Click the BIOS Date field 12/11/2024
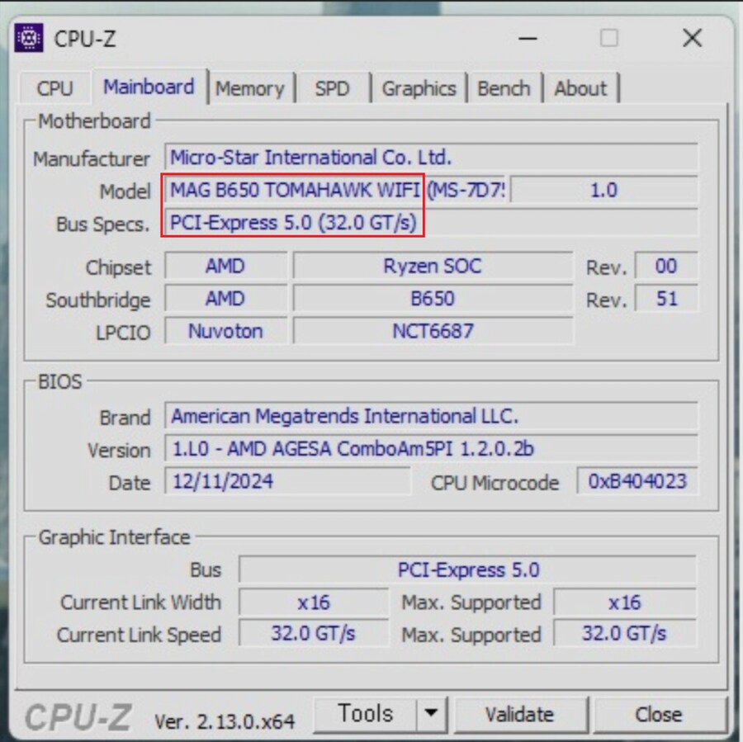Image resolution: width=743 pixels, height=742 pixels. coord(287,482)
